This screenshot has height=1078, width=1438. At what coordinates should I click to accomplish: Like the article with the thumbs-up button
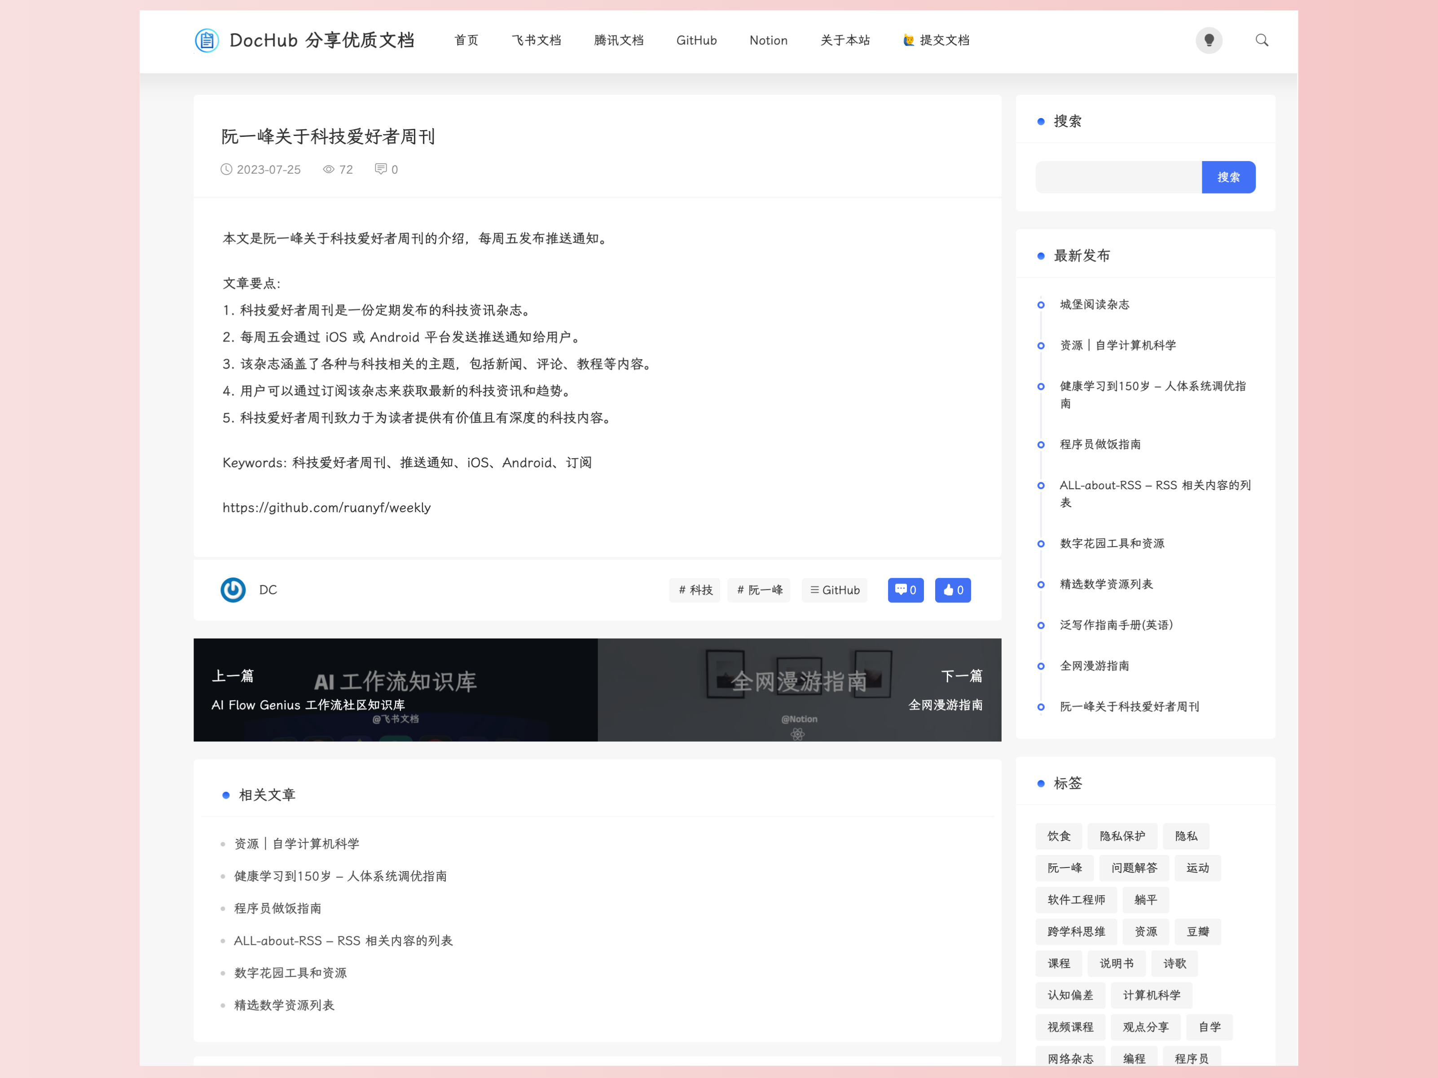pyautogui.click(x=952, y=590)
